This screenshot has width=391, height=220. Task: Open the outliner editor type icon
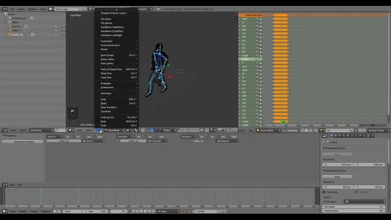[5, 130]
